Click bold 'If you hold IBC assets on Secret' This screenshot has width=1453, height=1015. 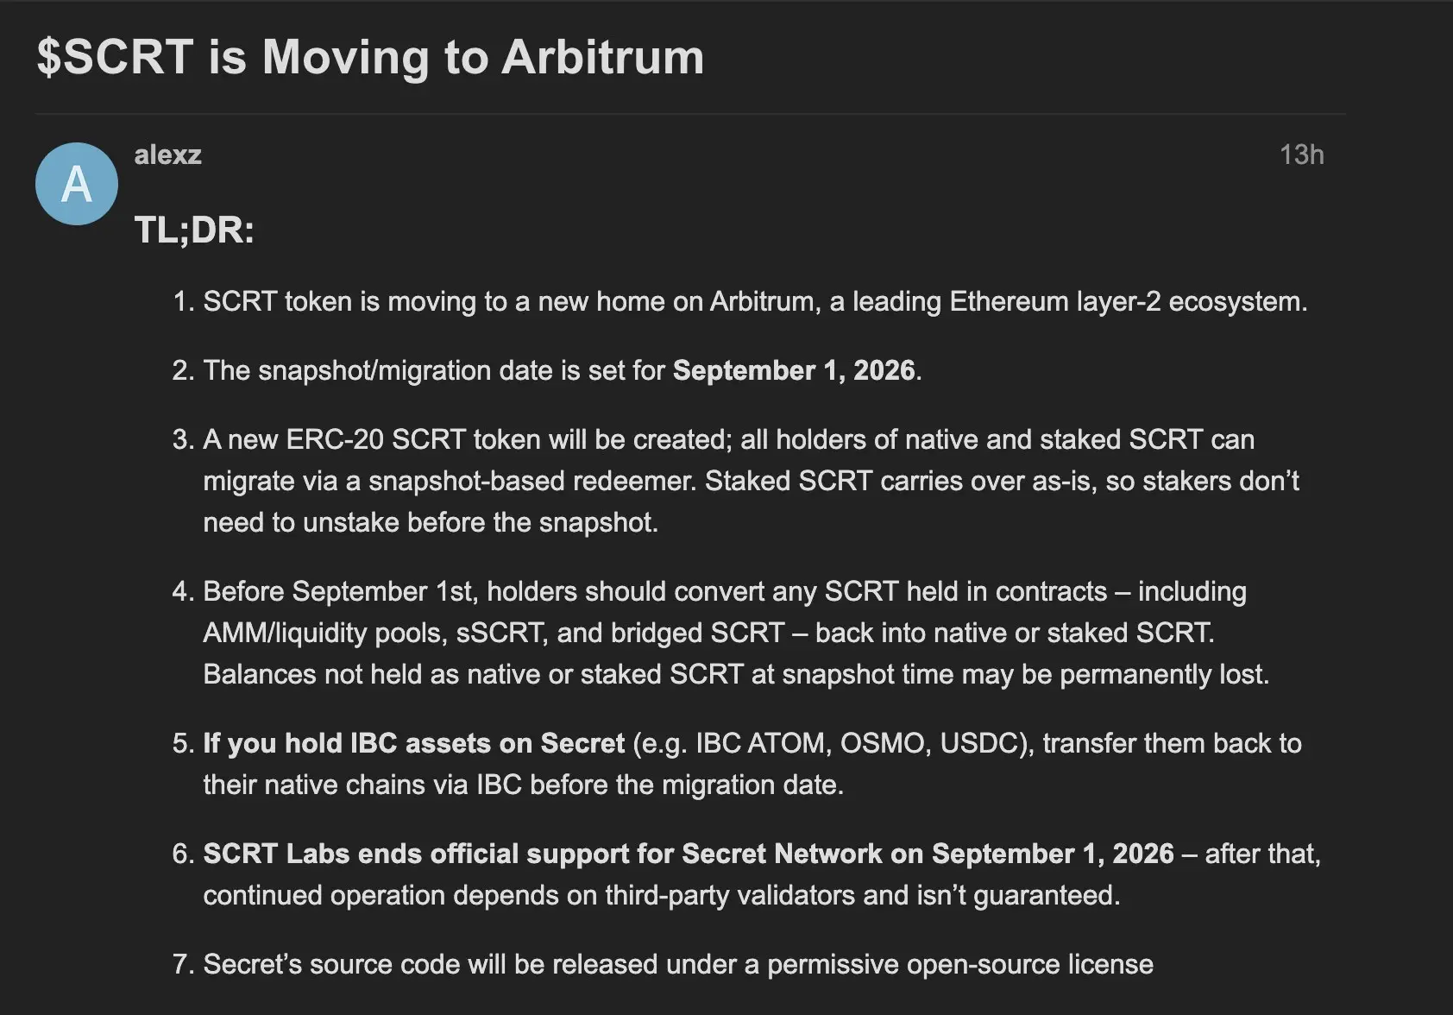[413, 744]
